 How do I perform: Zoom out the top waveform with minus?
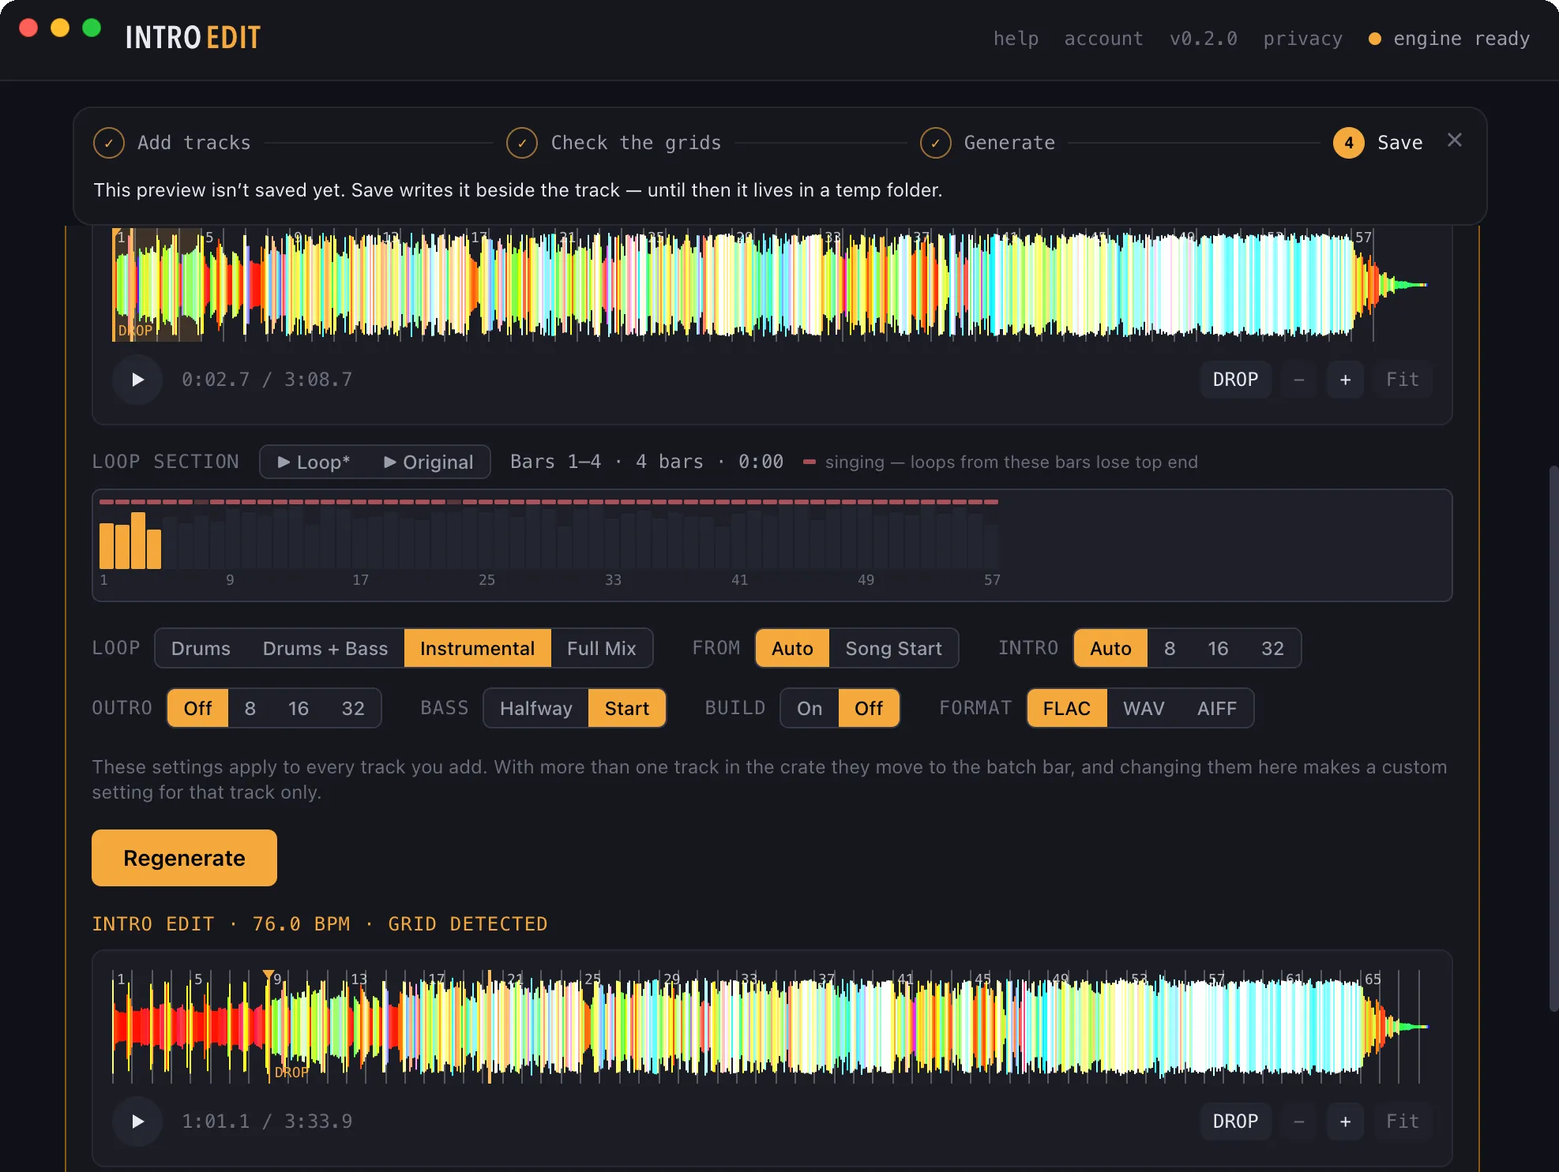tap(1298, 380)
